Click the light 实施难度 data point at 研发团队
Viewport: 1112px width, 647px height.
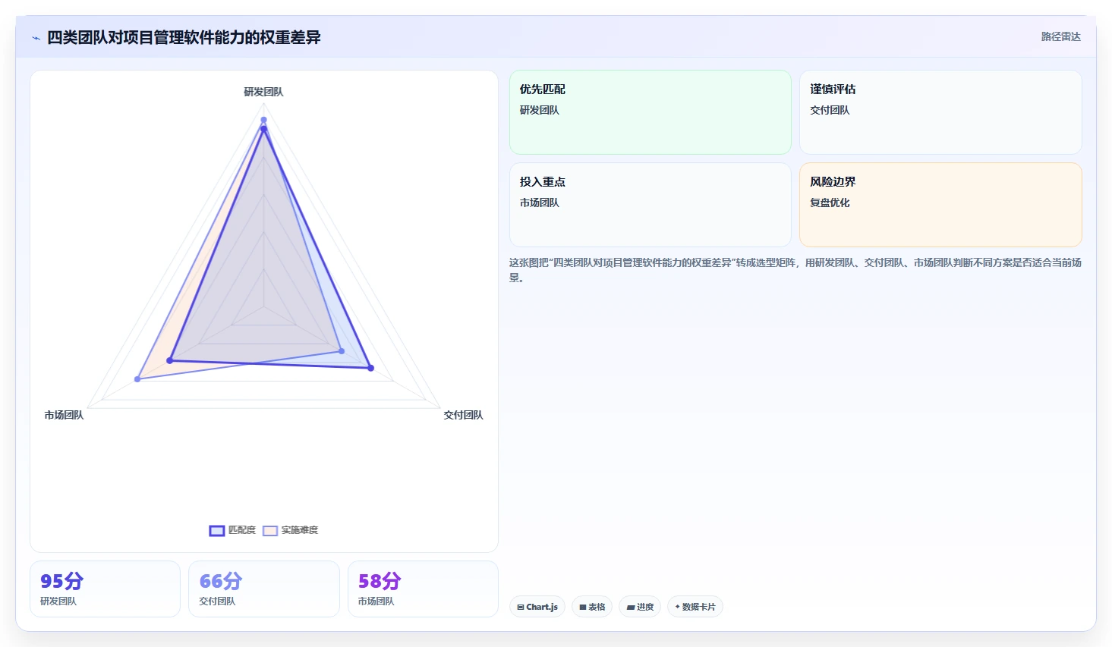[264, 120]
